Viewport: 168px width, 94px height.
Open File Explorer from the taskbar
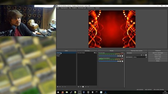coord(67,92)
